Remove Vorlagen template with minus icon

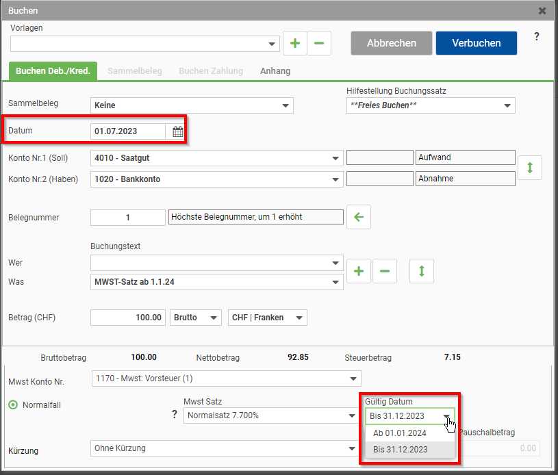[319, 43]
